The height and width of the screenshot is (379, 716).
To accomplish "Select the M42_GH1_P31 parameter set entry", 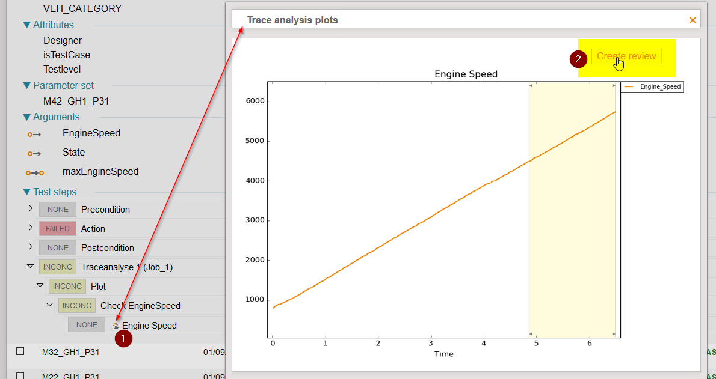I will (76, 102).
